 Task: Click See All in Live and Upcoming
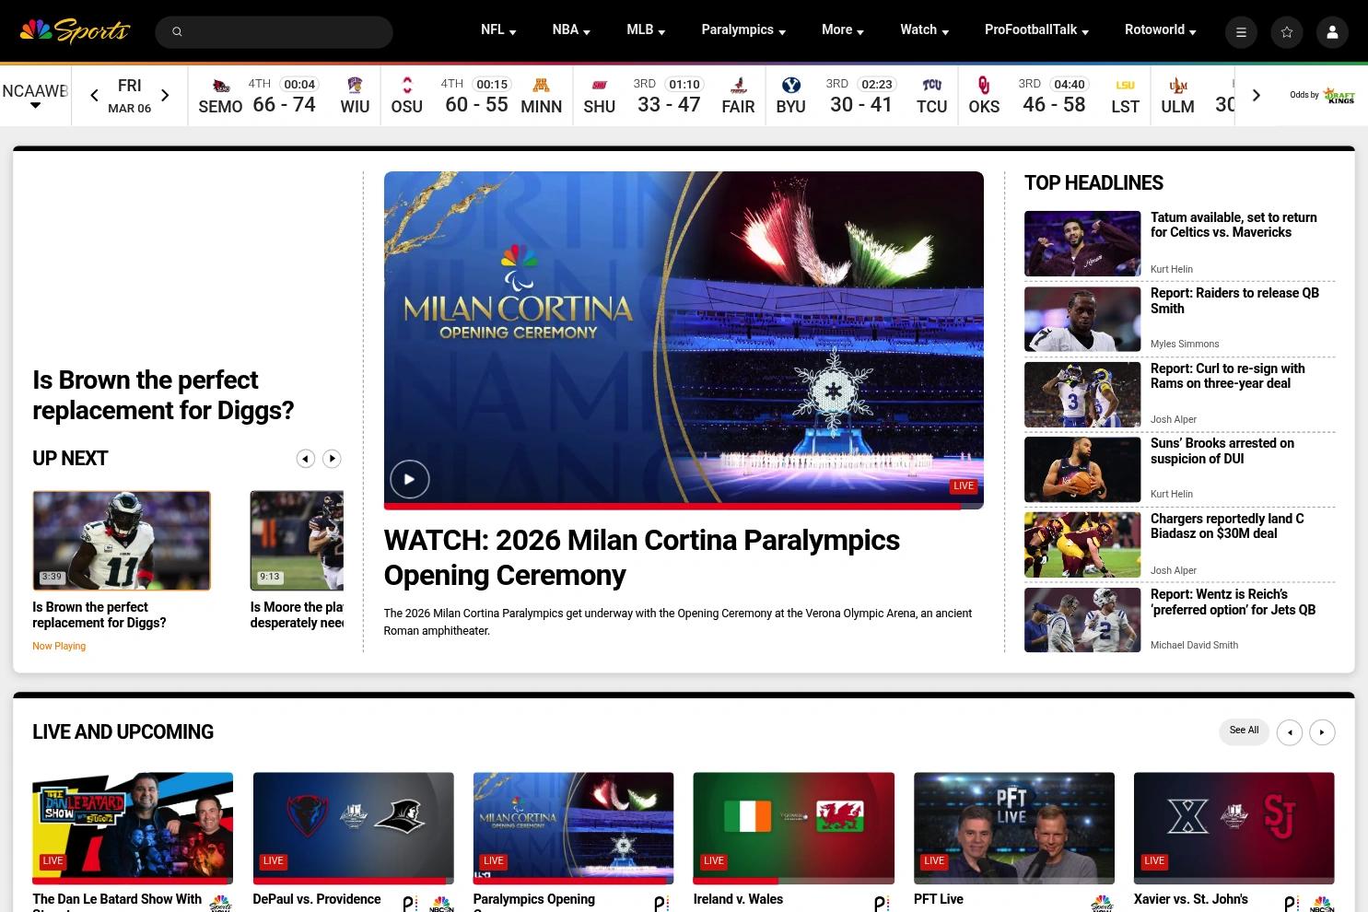pos(1244,731)
